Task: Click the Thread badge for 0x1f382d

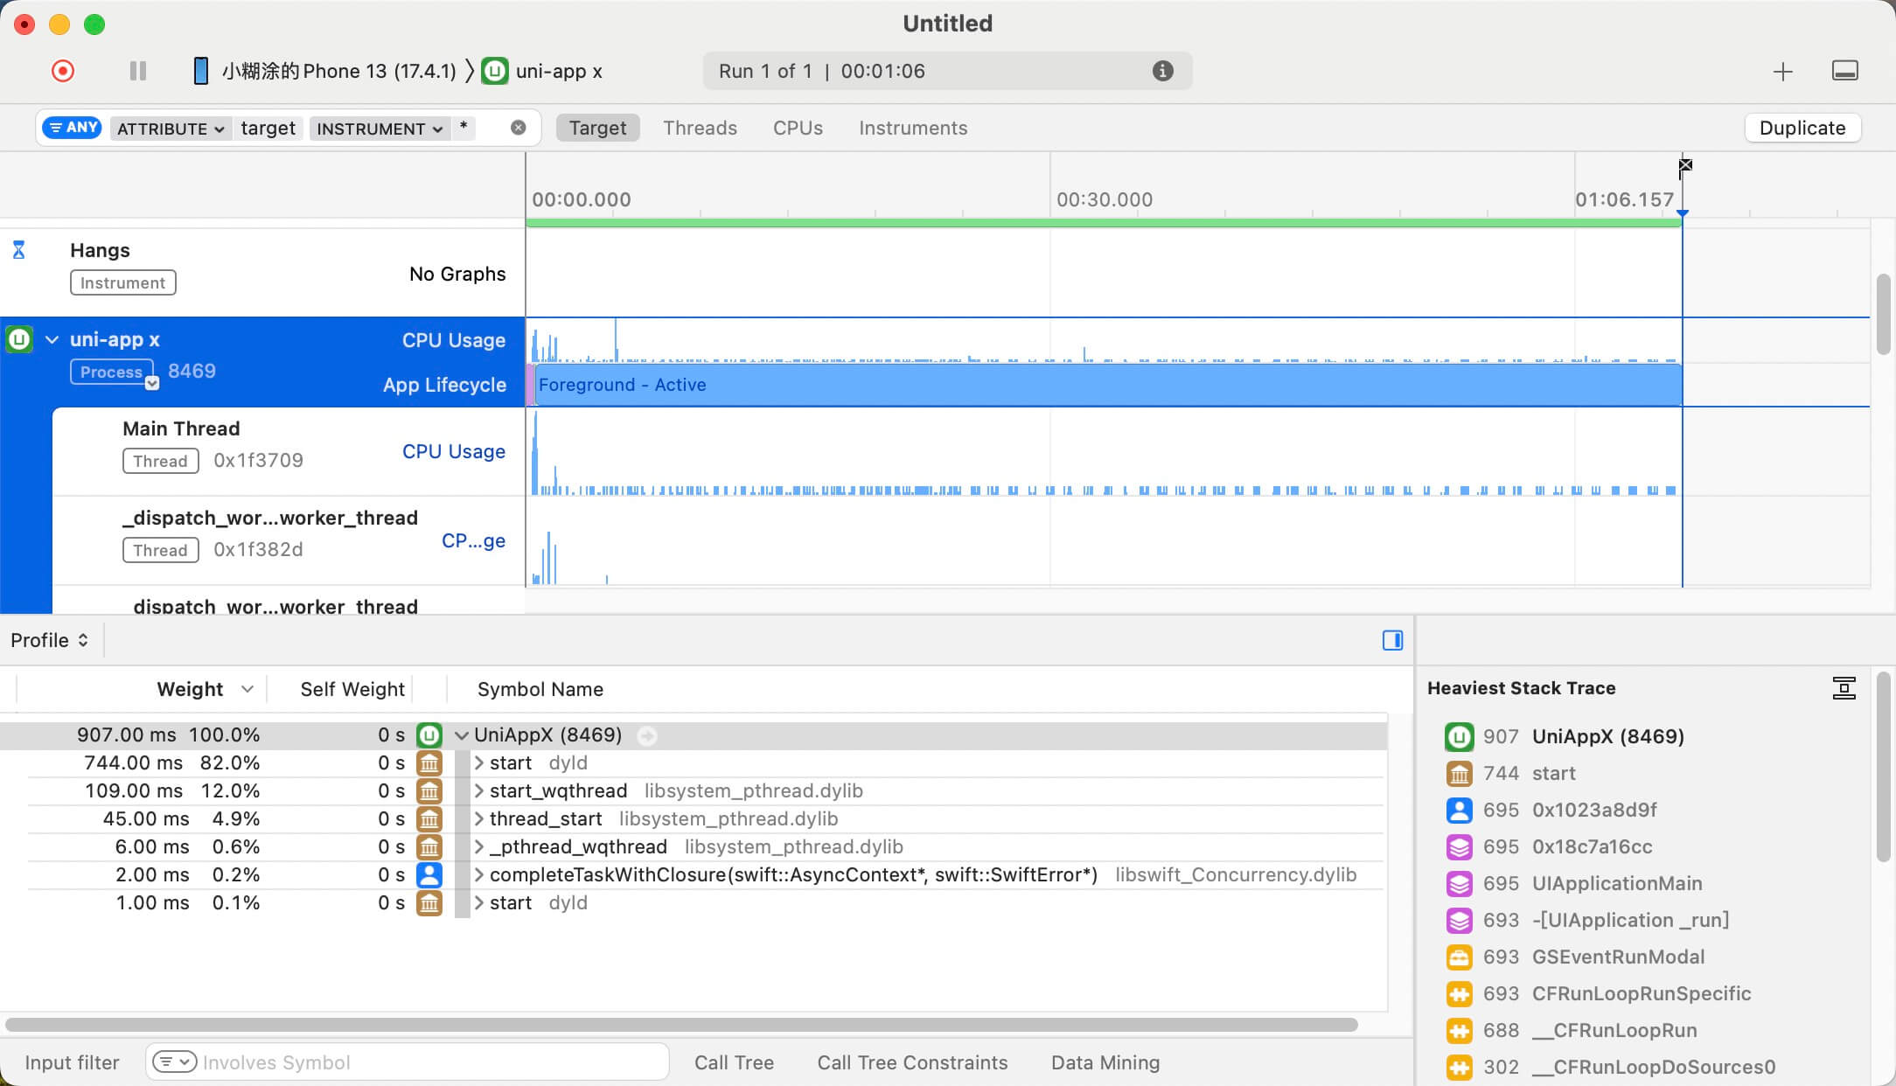Action: [x=160, y=550]
